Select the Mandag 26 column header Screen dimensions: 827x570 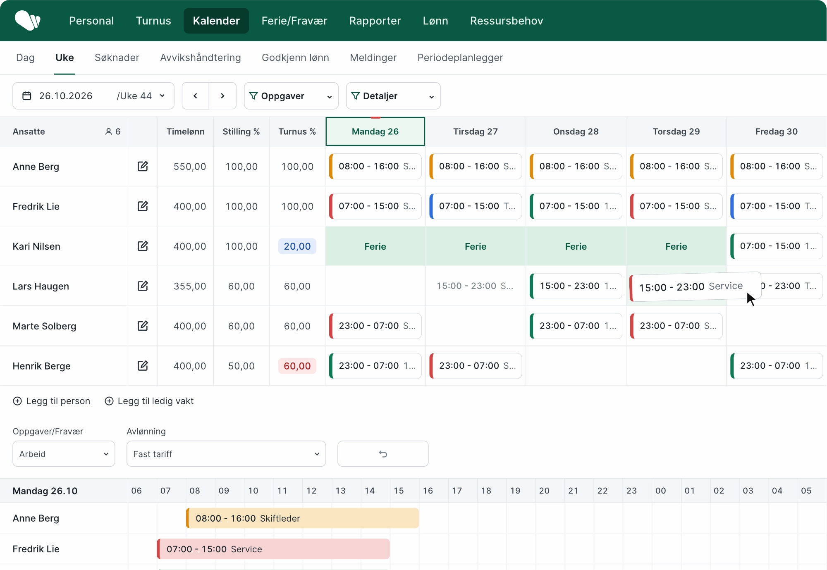point(375,131)
